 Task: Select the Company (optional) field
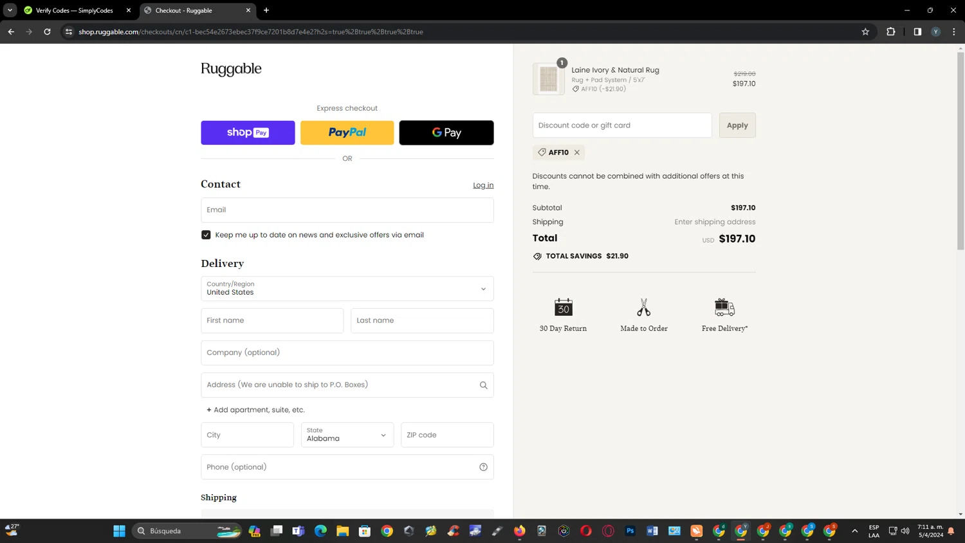pyautogui.click(x=347, y=353)
